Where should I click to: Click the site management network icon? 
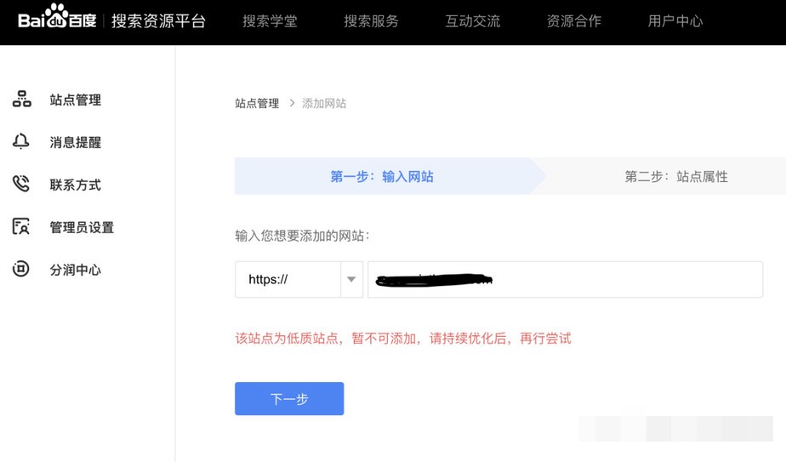(21, 99)
